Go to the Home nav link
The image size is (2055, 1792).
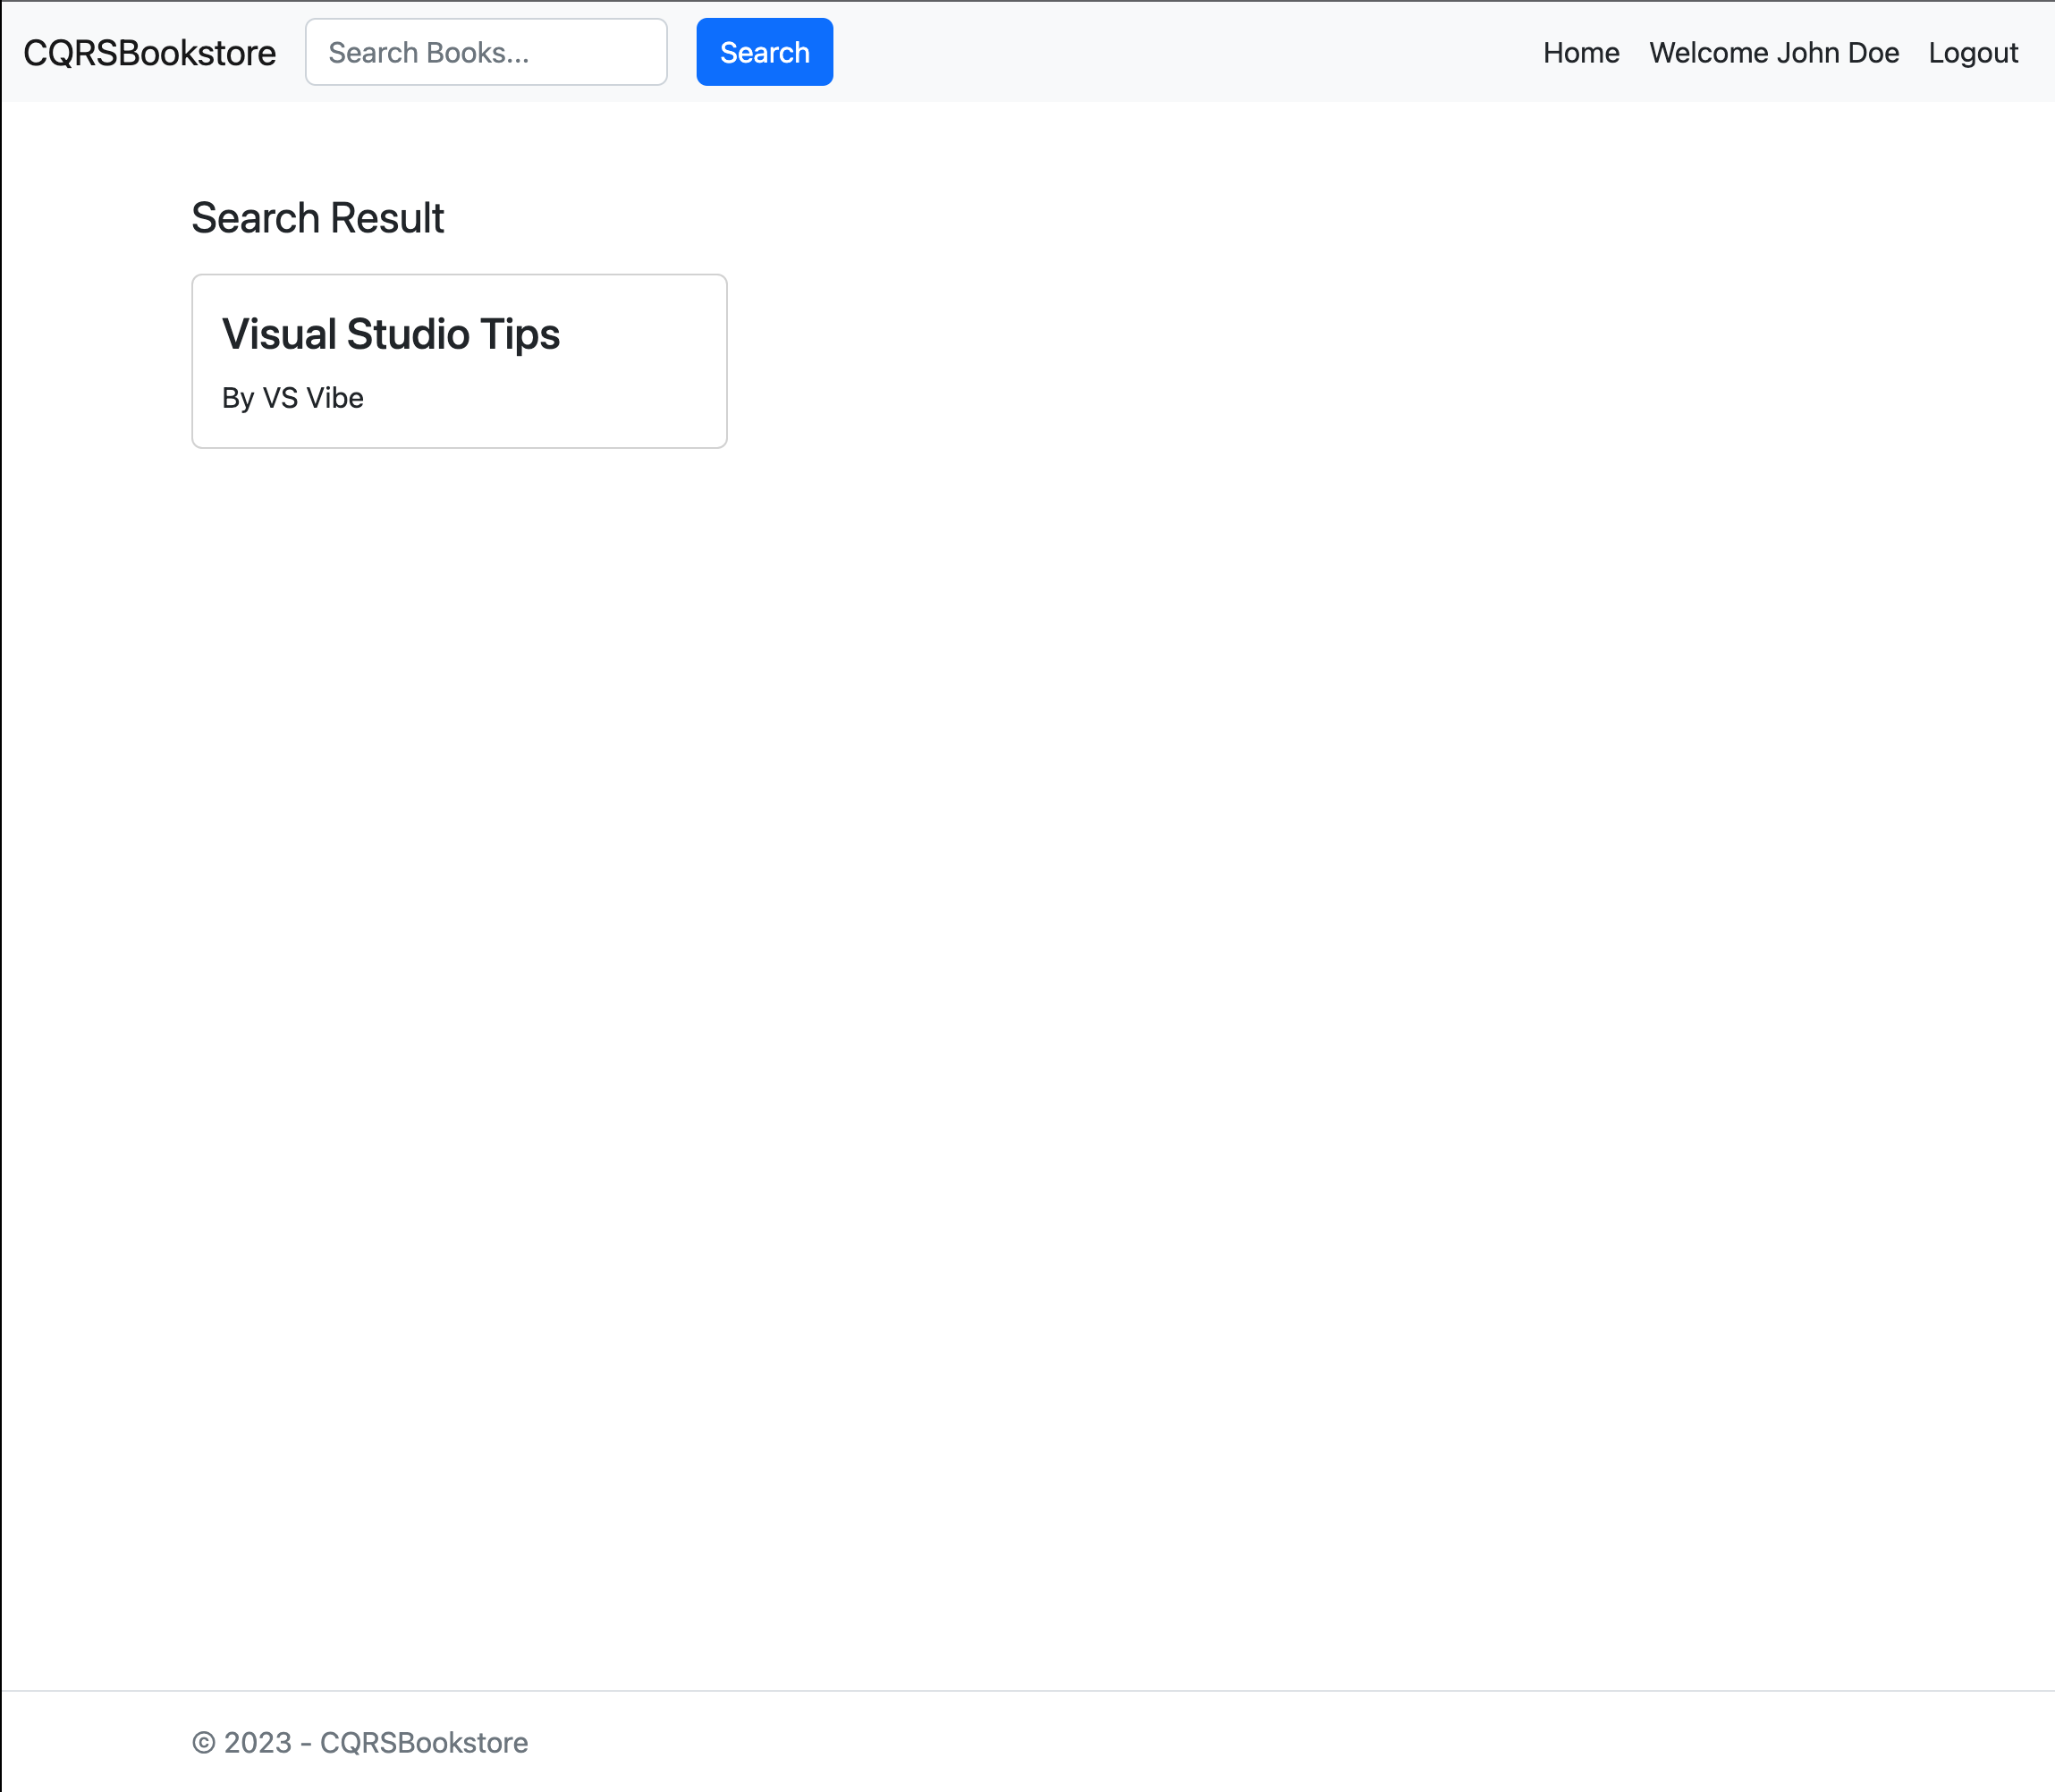point(1580,53)
